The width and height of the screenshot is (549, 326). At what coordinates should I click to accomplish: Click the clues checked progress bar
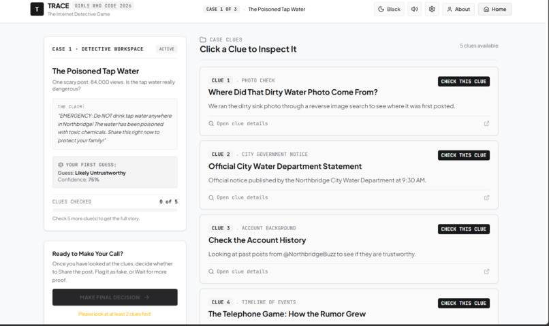(115, 210)
